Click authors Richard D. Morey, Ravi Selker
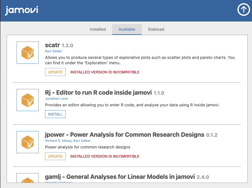 pos(68,141)
